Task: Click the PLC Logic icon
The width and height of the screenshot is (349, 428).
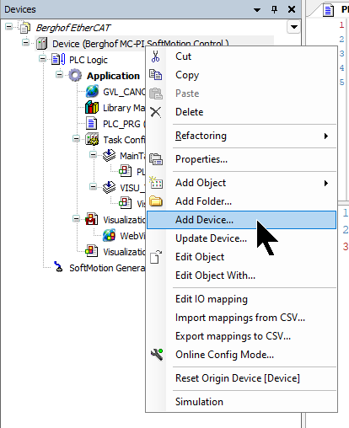Action: pyautogui.click(x=58, y=60)
